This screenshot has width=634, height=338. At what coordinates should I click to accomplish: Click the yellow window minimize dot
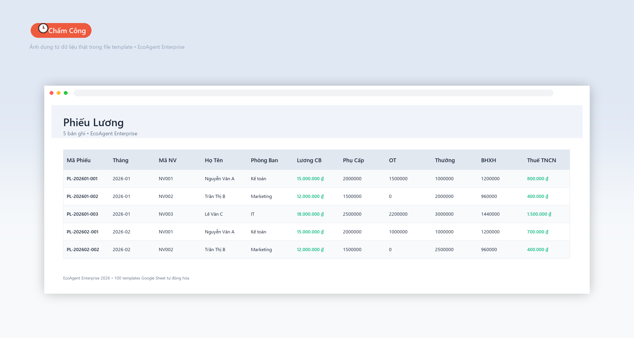click(x=59, y=93)
